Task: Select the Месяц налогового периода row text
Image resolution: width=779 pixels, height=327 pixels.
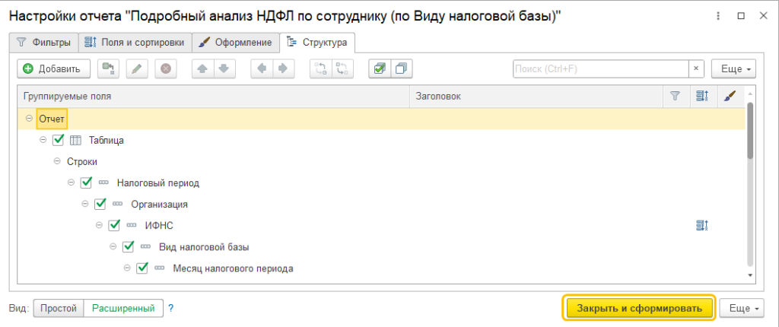Action: click(x=233, y=268)
